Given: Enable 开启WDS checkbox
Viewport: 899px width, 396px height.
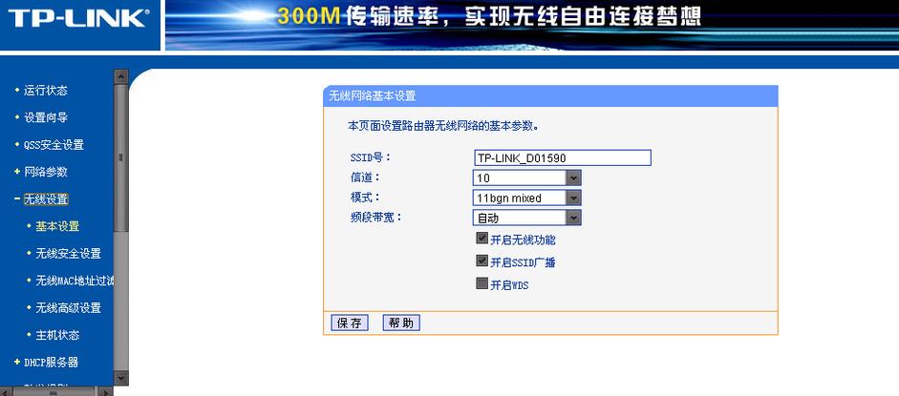Looking at the screenshot, I should 482,283.
